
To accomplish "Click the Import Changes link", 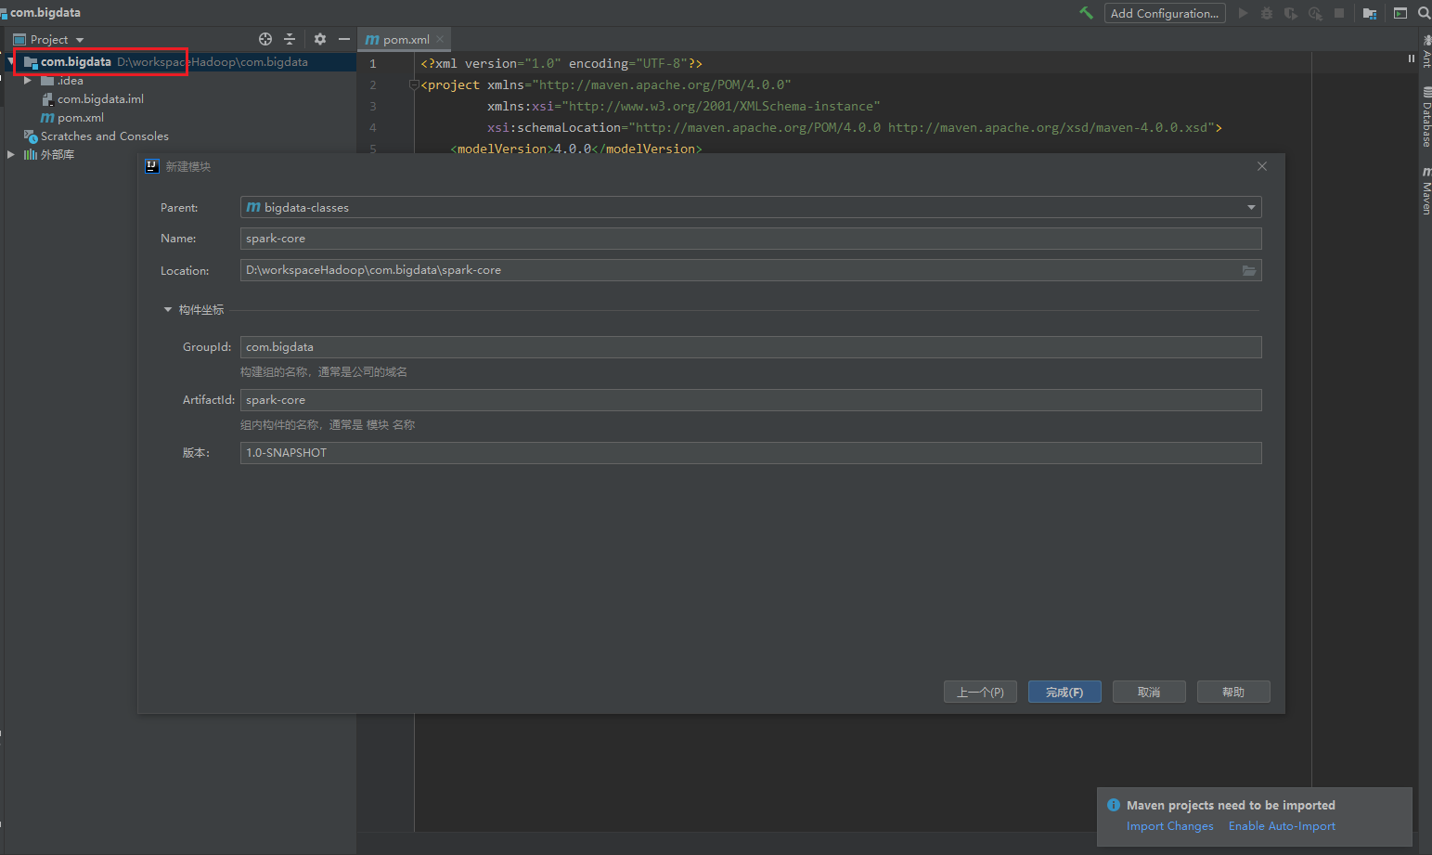I will [x=1169, y=826].
